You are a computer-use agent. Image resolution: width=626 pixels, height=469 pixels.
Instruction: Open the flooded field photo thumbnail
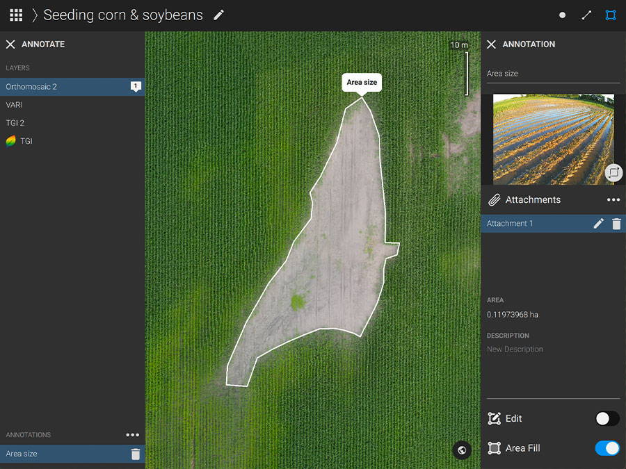click(554, 139)
